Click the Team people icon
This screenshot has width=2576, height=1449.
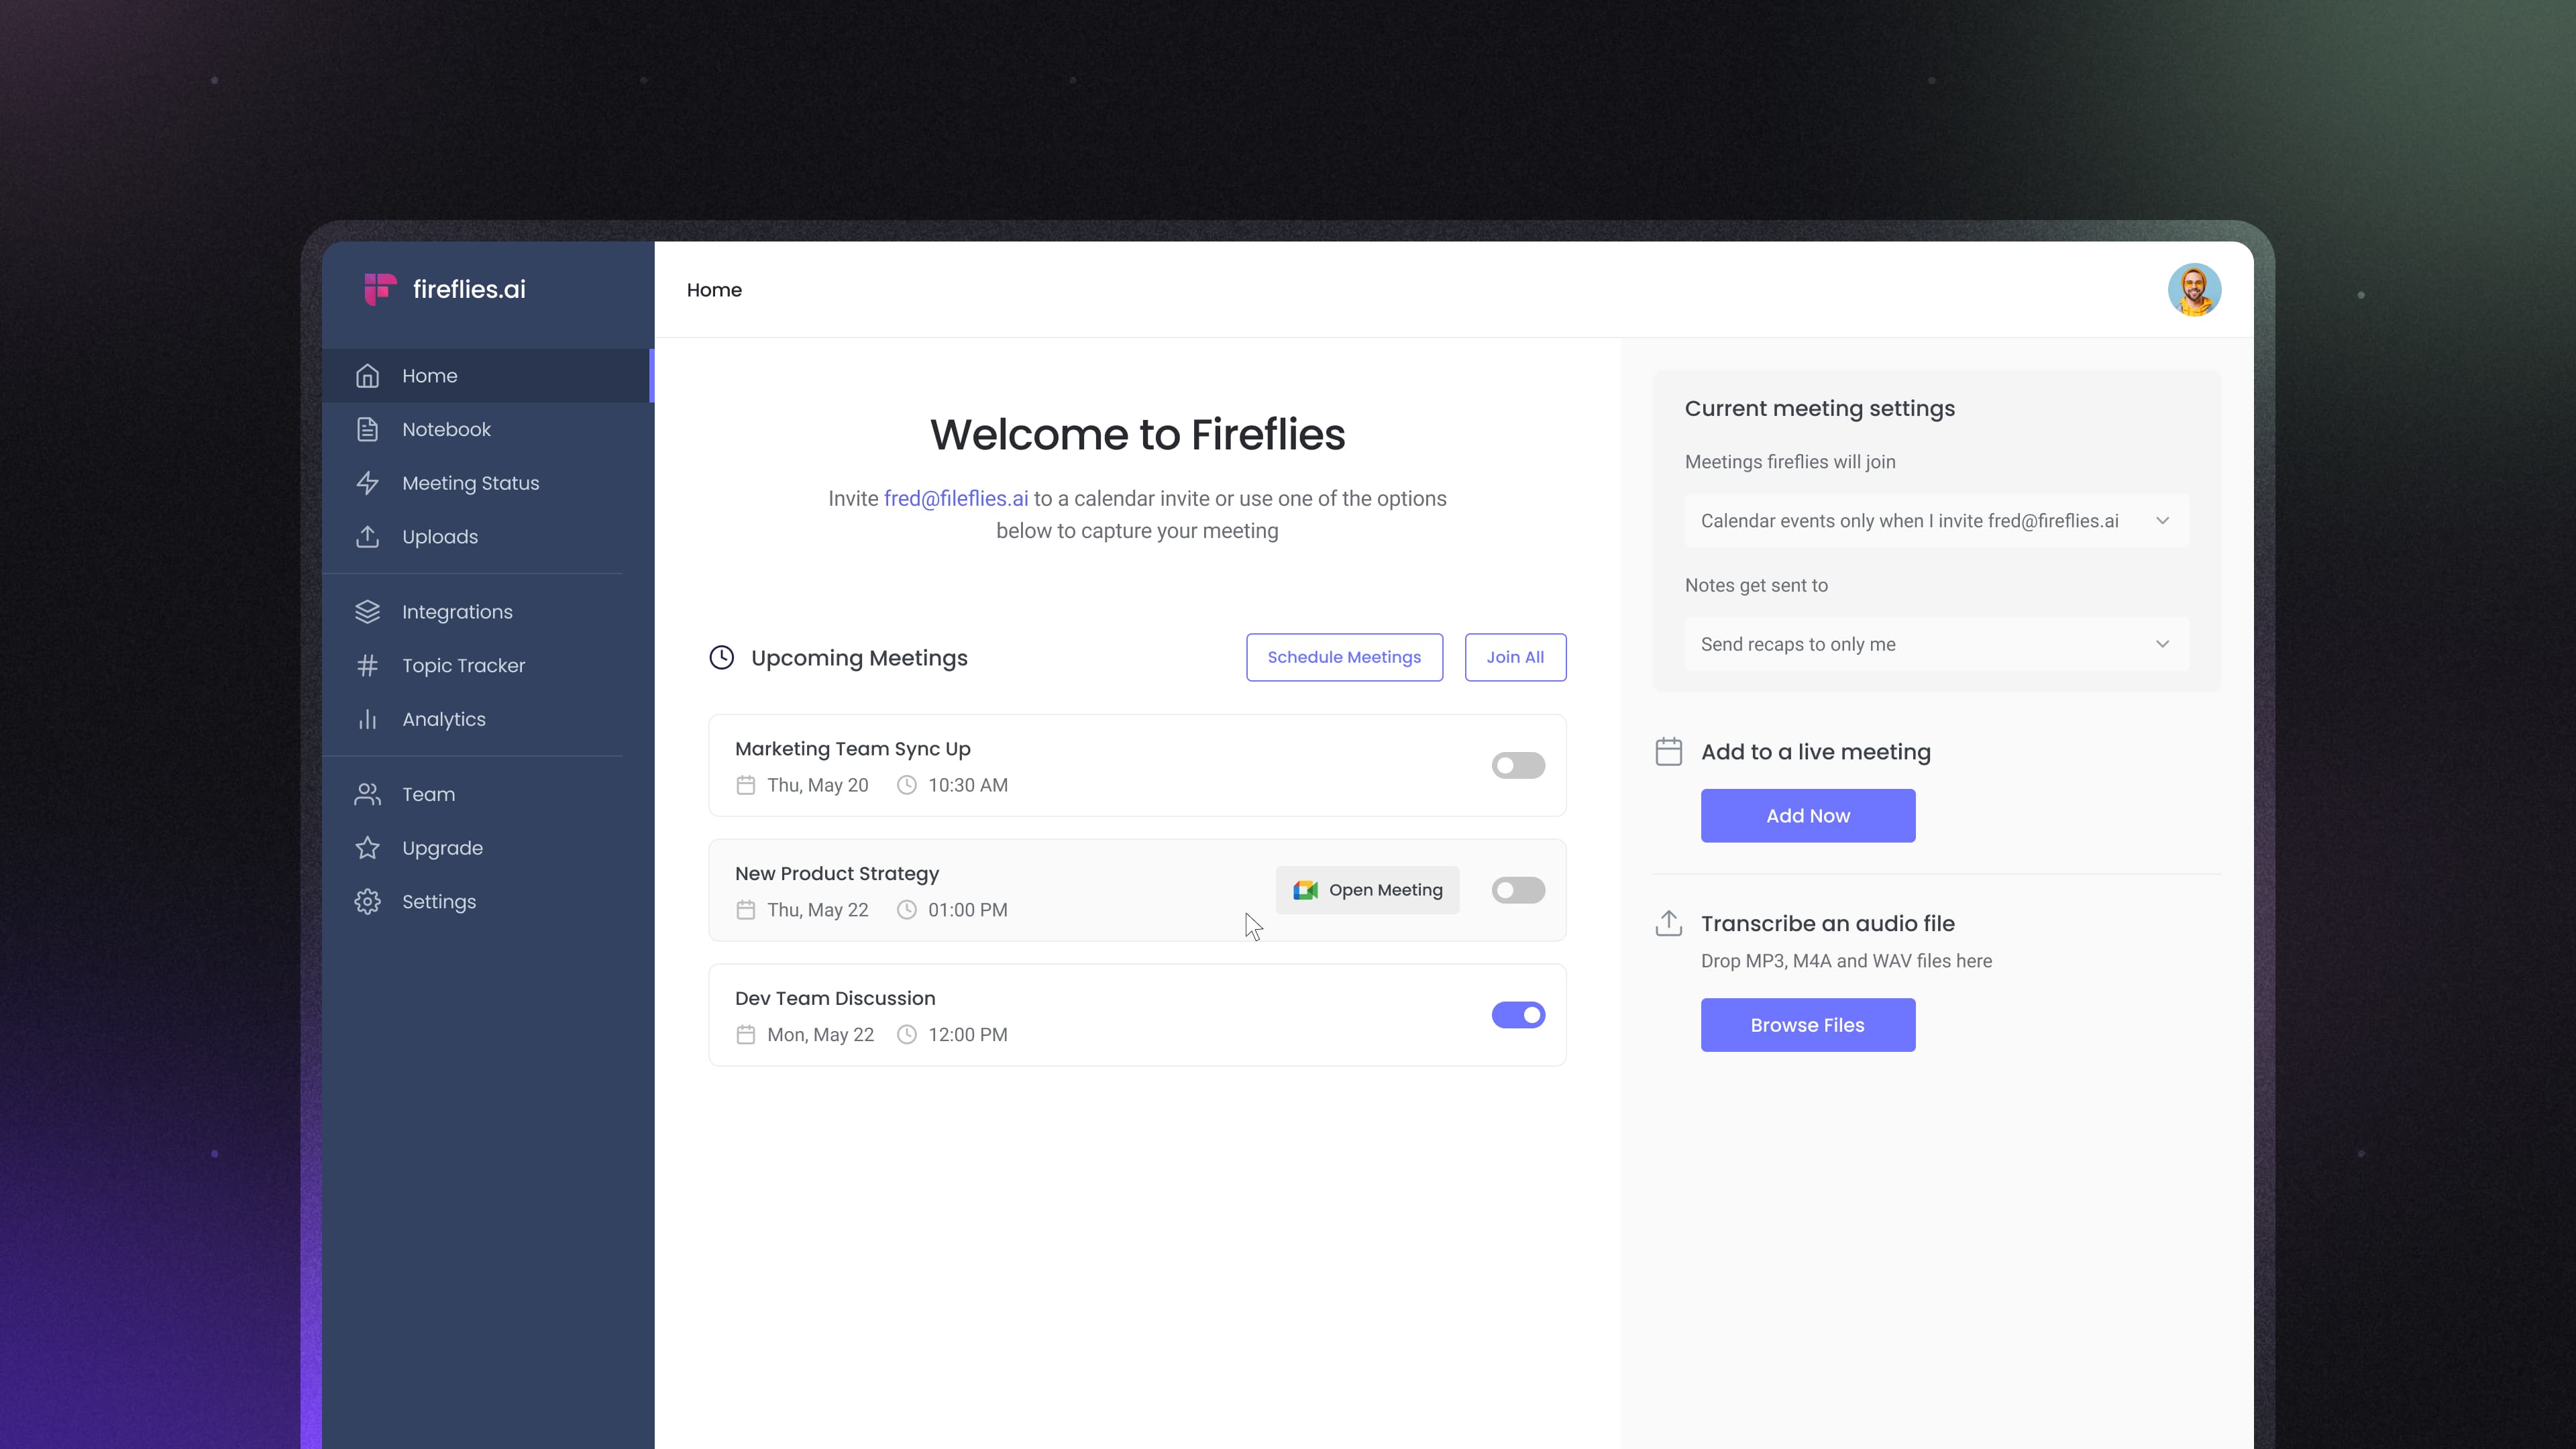click(x=367, y=794)
